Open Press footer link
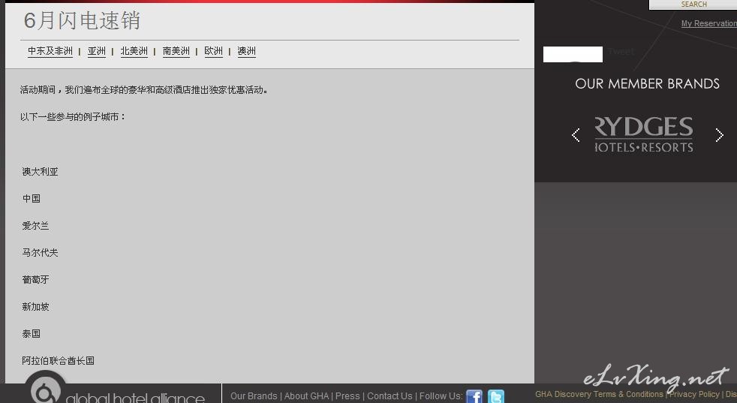The image size is (737, 403). coord(347,396)
